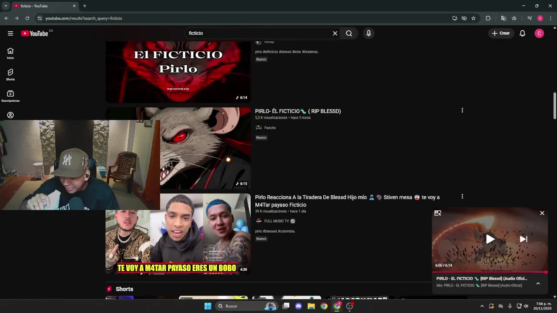The width and height of the screenshot is (557, 313).
Task: Open the red-eyed rat video thumbnail
Action: coord(205,148)
